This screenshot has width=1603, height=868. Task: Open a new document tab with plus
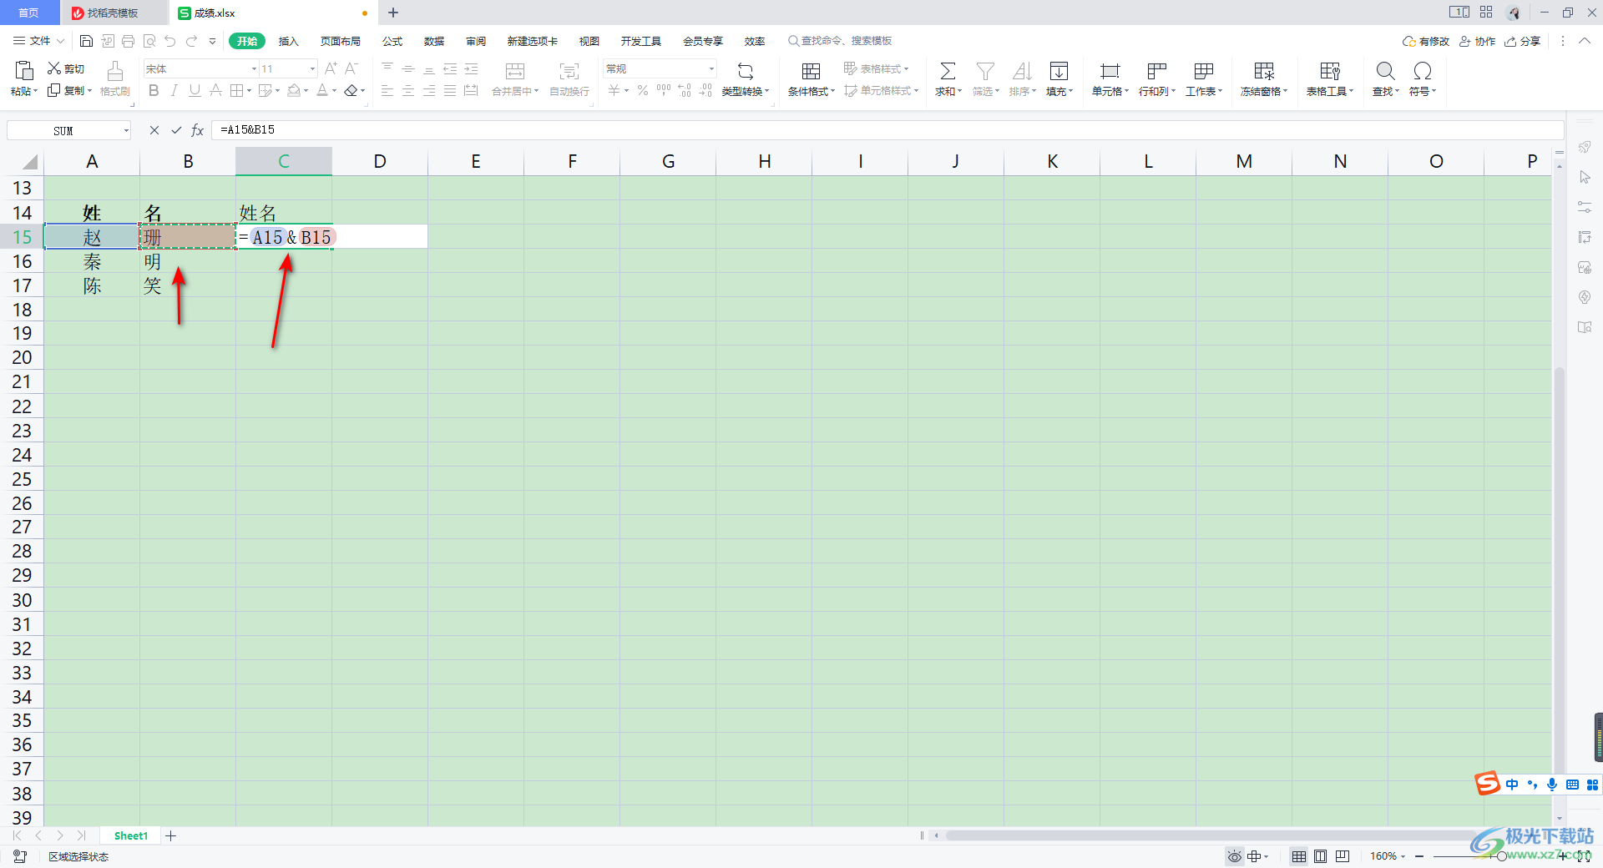pos(393,13)
